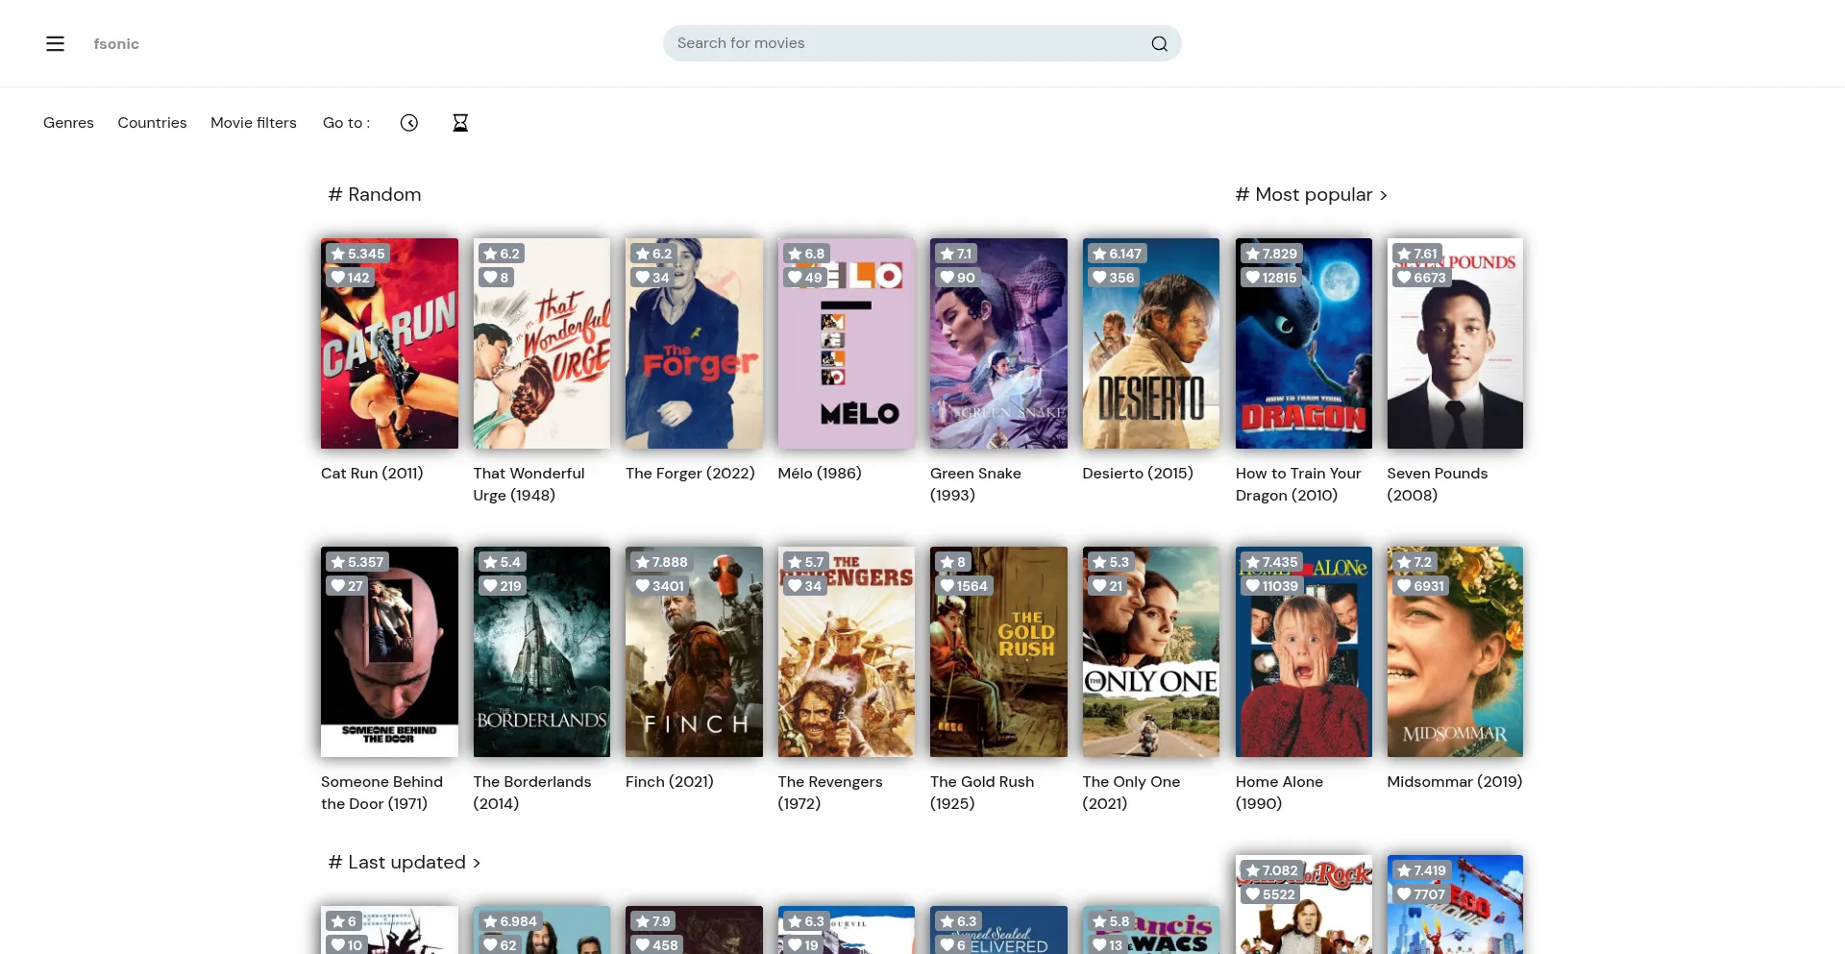Open the Last updated section
Screen dimensions: 1845x954
405,863
